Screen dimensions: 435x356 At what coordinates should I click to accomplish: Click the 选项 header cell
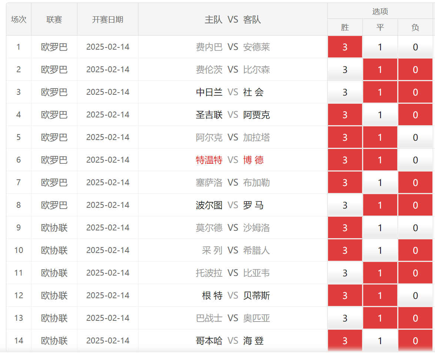click(x=380, y=11)
